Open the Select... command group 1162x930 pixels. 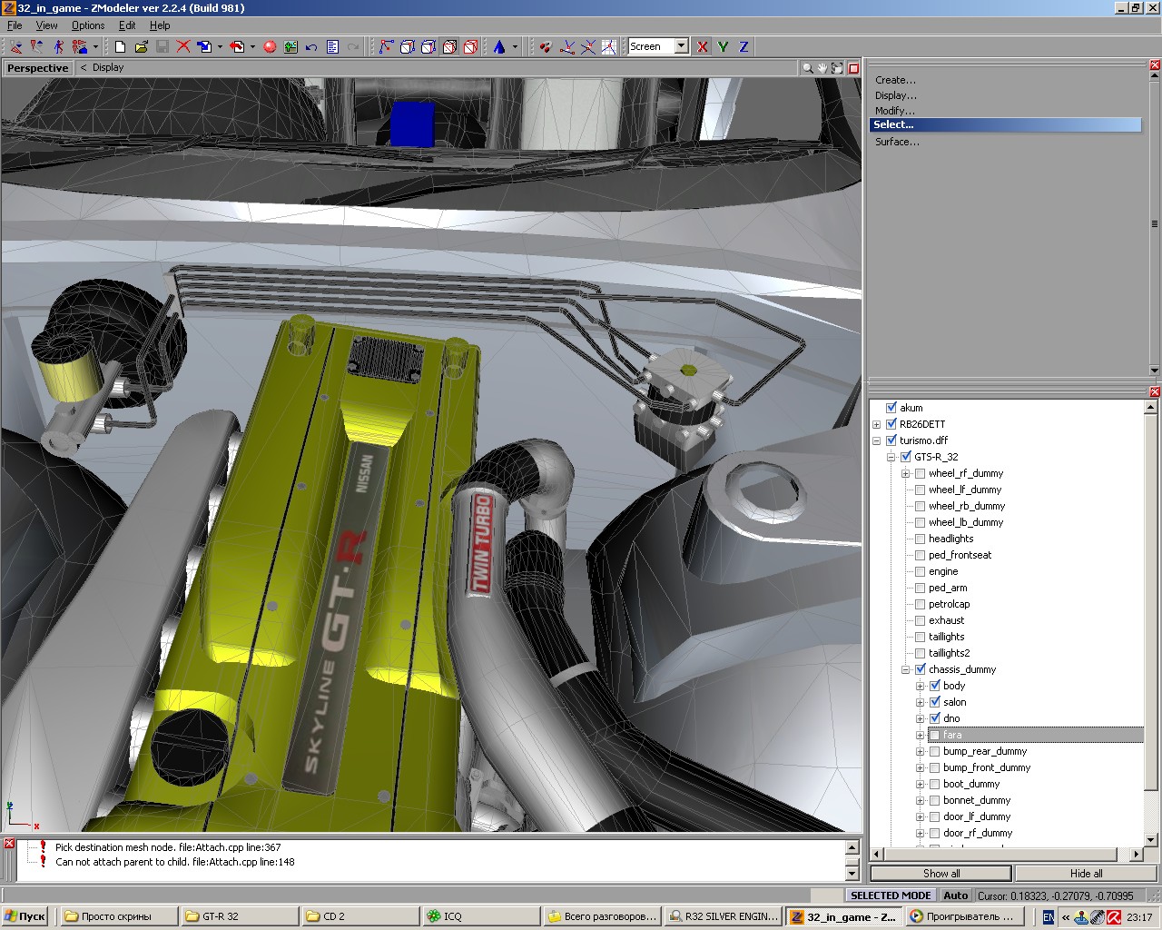click(x=1005, y=124)
